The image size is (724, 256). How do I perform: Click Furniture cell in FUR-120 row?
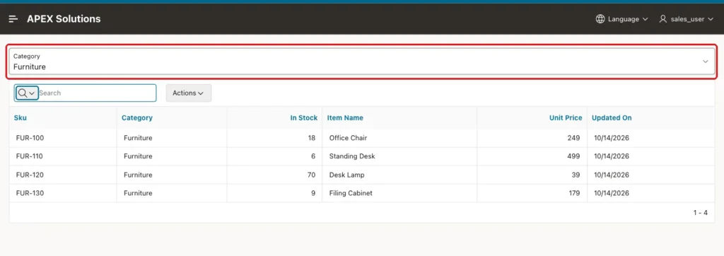[x=138, y=175]
